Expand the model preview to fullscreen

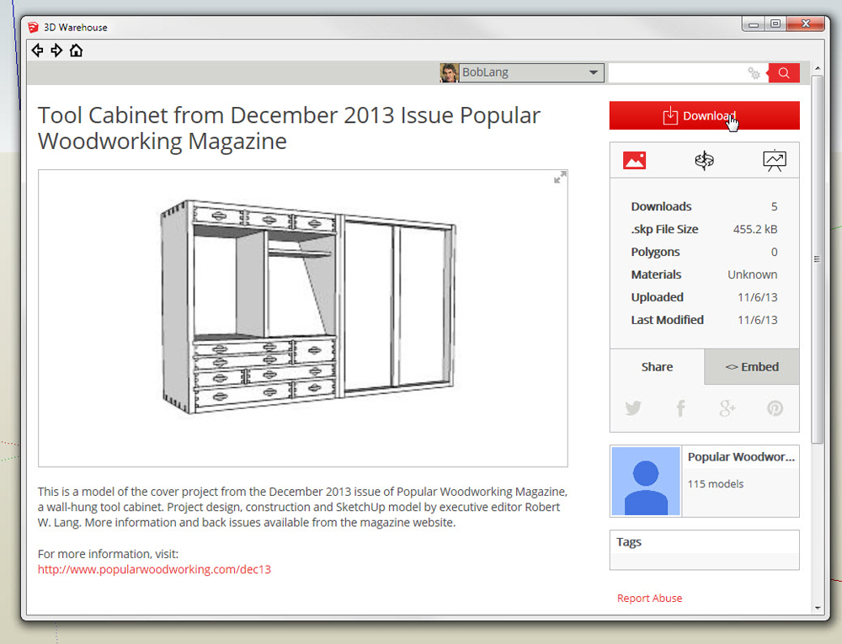559,178
